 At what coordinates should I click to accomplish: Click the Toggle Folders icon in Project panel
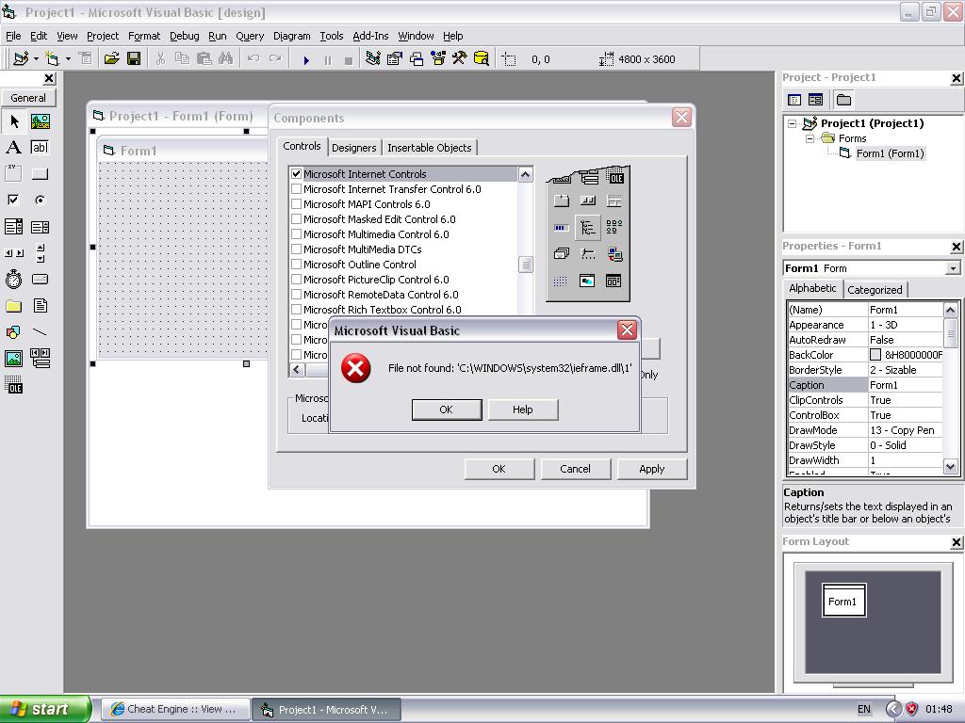(843, 100)
